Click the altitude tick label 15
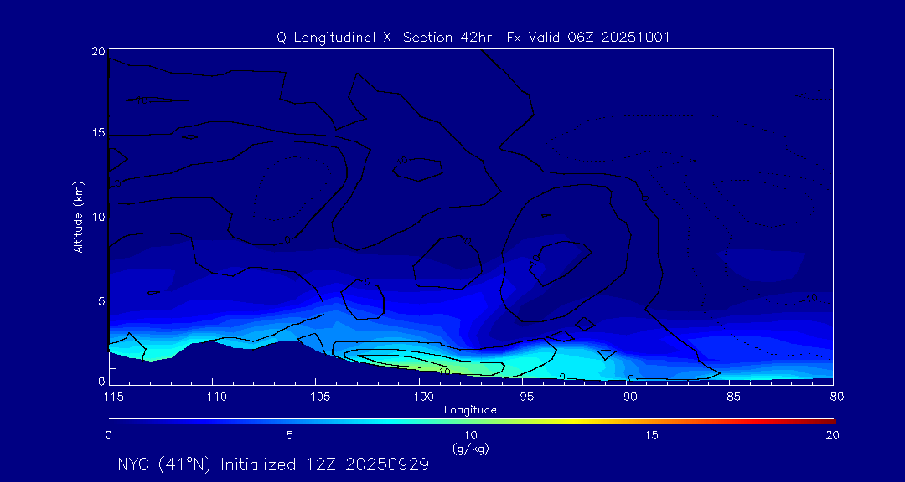The height and width of the screenshot is (482, 905). tap(97, 133)
